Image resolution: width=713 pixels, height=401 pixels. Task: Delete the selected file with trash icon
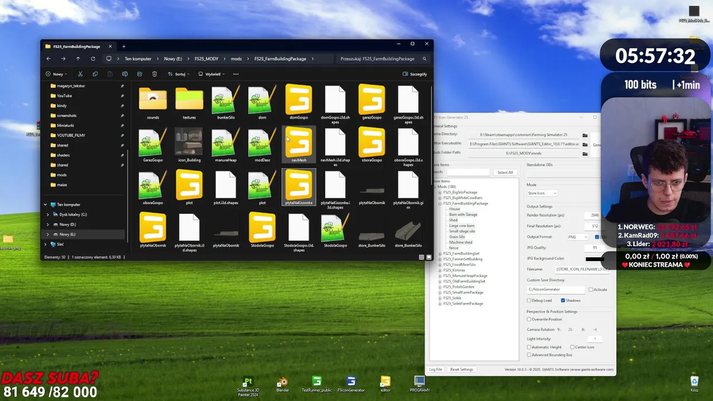point(154,74)
